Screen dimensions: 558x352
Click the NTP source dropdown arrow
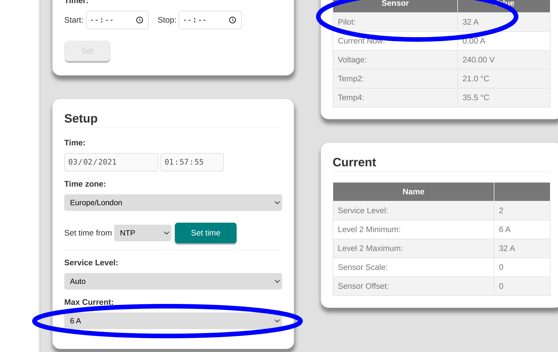pyautogui.click(x=166, y=233)
